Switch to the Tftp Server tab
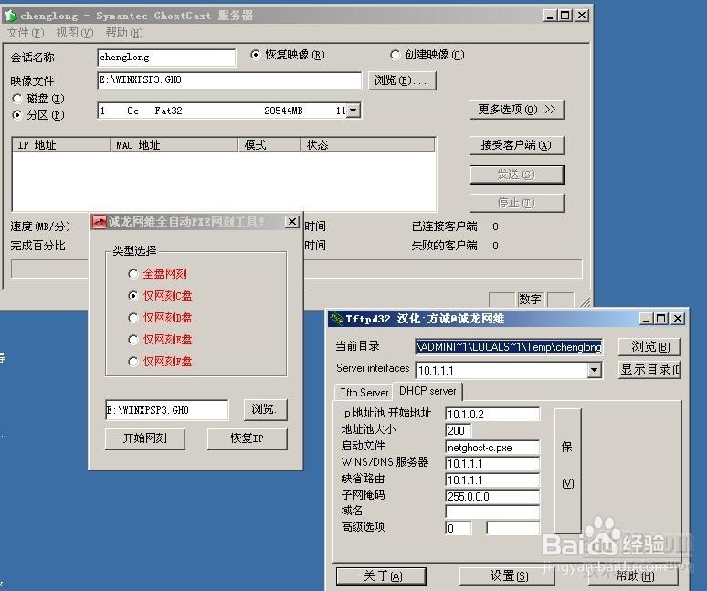 point(364,393)
